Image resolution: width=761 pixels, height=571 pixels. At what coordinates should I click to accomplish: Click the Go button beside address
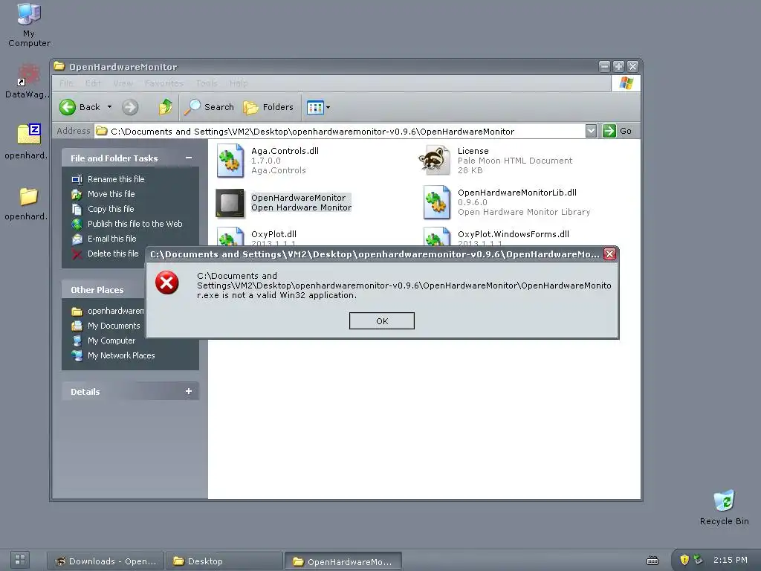pyautogui.click(x=618, y=131)
